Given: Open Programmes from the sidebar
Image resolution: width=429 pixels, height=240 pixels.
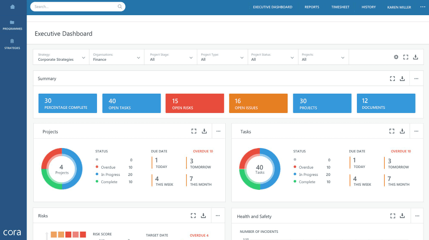Looking at the screenshot, I should (12, 25).
